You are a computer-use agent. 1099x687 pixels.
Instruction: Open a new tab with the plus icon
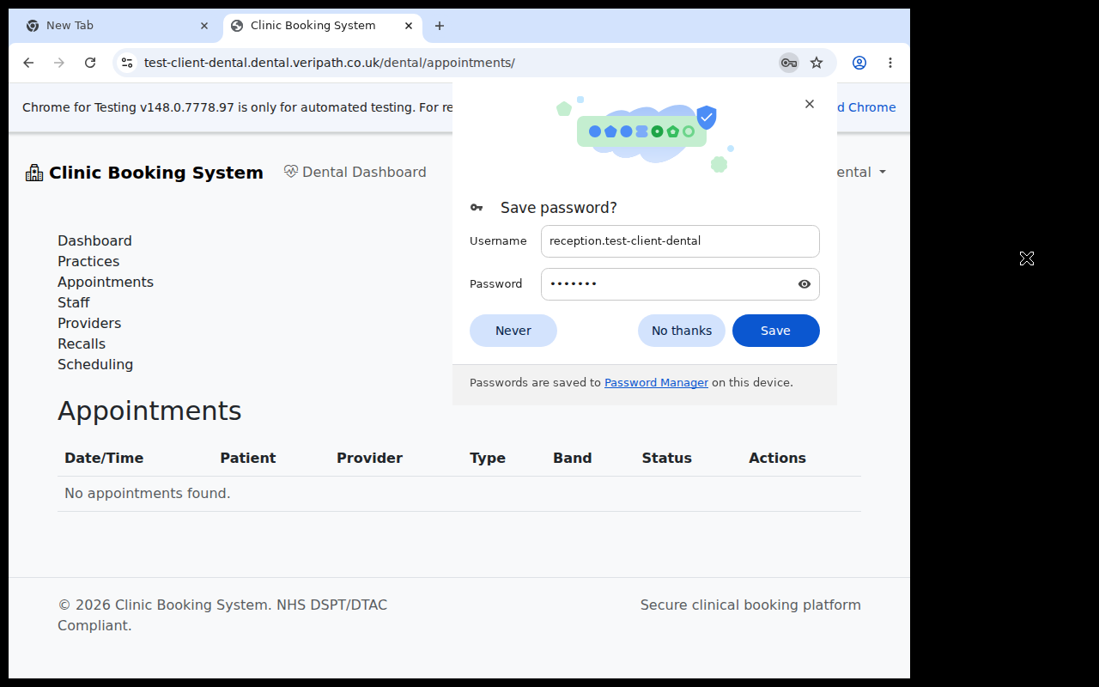coord(440,26)
